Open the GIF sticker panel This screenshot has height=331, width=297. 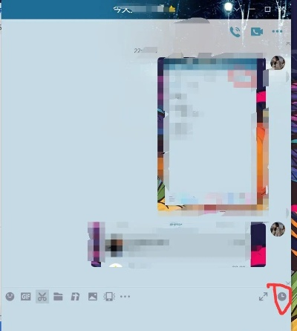click(x=26, y=297)
